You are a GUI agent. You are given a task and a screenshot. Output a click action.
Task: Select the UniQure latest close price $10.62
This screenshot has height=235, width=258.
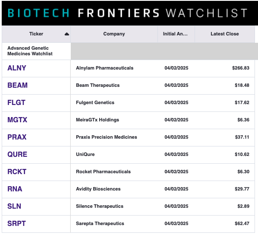click(242, 154)
